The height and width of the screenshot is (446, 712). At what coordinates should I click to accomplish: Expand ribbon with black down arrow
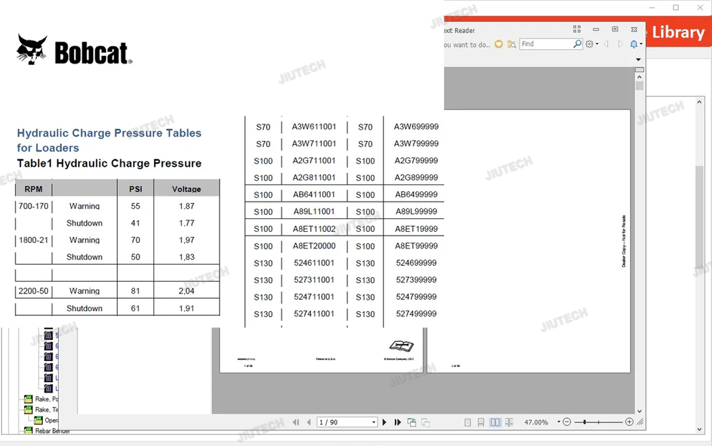point(638,60)
